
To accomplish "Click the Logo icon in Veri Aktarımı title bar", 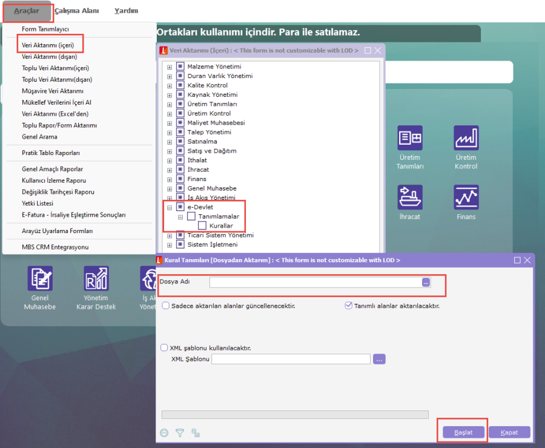I will (x=163, y=50).
